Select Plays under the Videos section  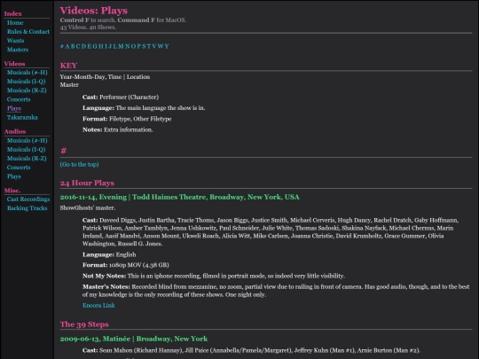(14, 108)
